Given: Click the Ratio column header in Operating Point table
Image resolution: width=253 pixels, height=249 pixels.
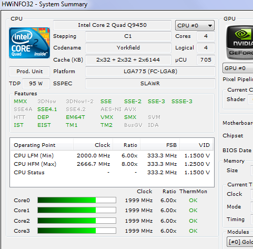Looking at the screenshot, I should (126, 145).
